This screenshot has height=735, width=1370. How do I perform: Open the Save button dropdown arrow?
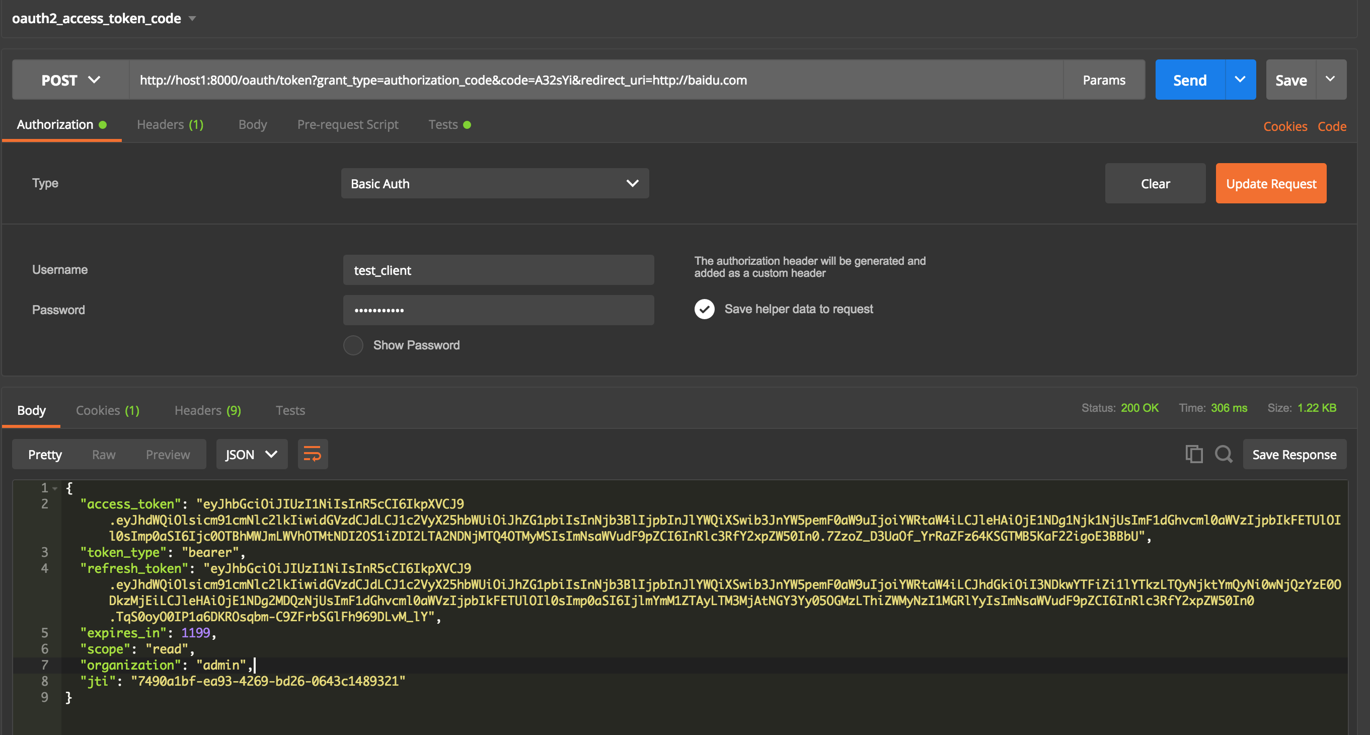[1330, 80]
